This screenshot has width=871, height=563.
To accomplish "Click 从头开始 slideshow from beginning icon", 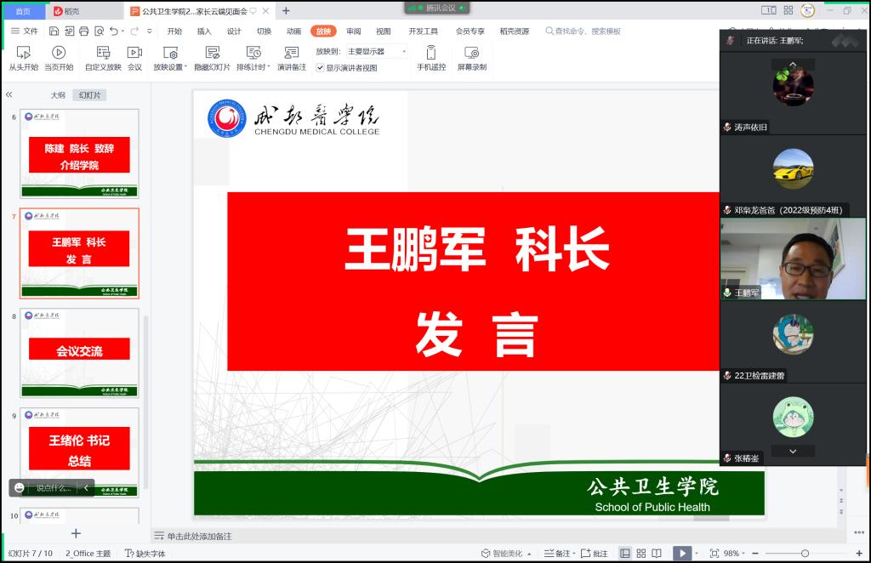I will tap(24, 54).
